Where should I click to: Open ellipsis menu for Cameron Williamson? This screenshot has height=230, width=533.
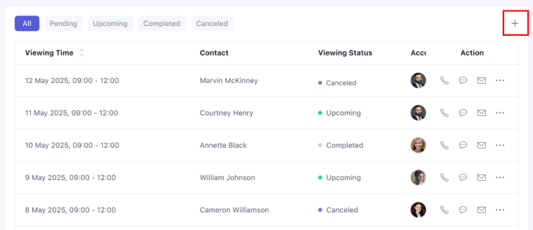tap(500, 210)
